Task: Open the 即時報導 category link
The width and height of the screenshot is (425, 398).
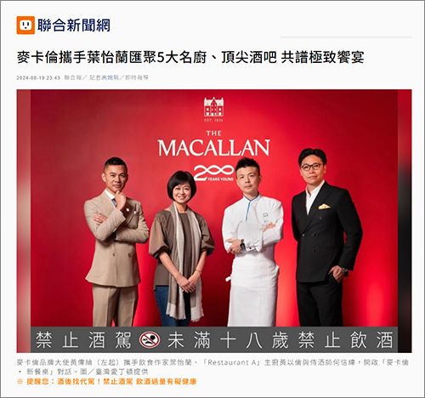Action: point(137,77)
